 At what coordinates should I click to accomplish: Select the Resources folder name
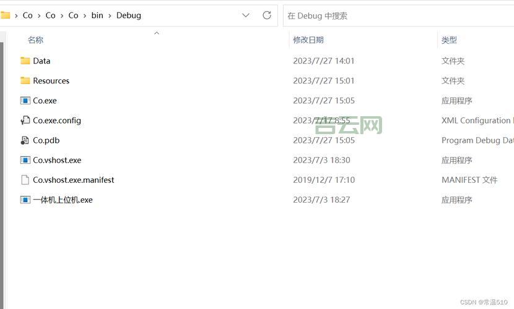click(x=51, y=81)
